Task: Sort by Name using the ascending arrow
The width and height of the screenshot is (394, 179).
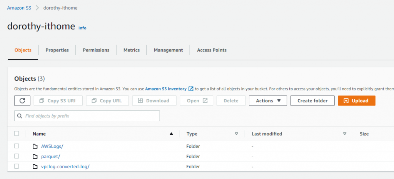Action: pyautogui.click(x=171, y=134)
